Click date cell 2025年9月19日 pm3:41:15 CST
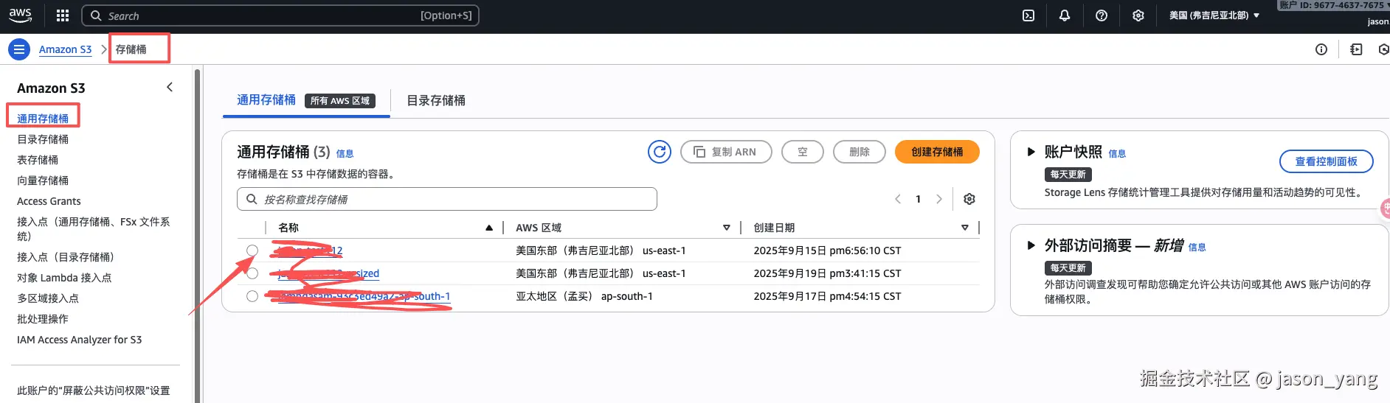 pos(827,273)
